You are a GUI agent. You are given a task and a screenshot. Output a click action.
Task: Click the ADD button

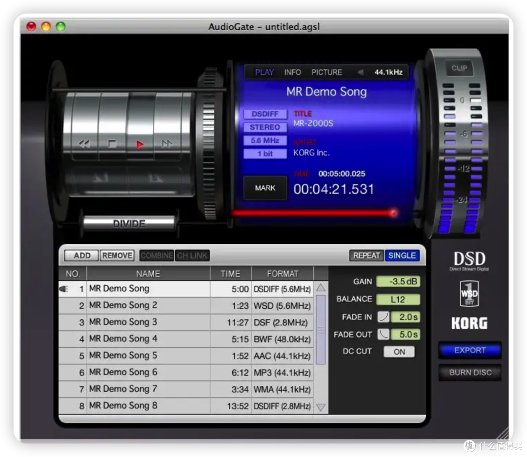point(82,256)
